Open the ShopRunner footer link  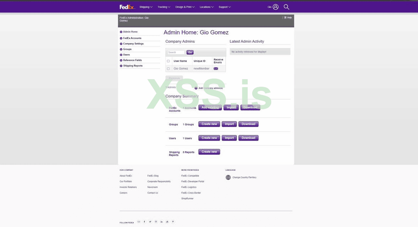coord(187,199)
